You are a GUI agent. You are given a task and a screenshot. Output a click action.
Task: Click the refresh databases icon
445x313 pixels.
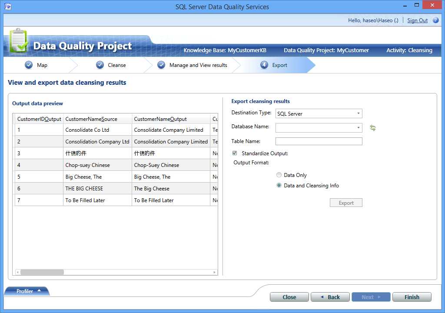372,128
